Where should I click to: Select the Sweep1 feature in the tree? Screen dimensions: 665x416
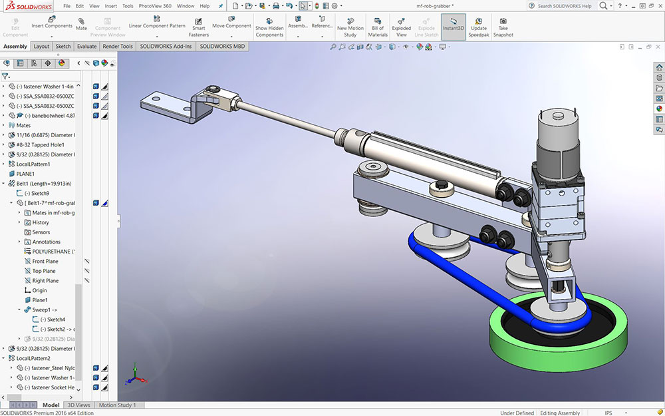click(44, 310)
